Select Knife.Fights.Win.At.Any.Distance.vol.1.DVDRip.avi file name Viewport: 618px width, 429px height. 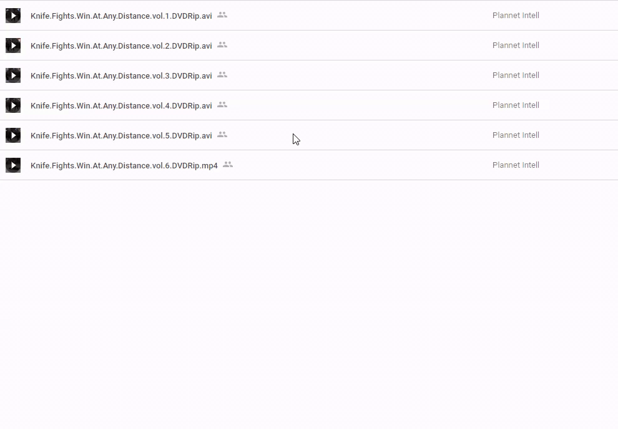[x=121, y=16]
